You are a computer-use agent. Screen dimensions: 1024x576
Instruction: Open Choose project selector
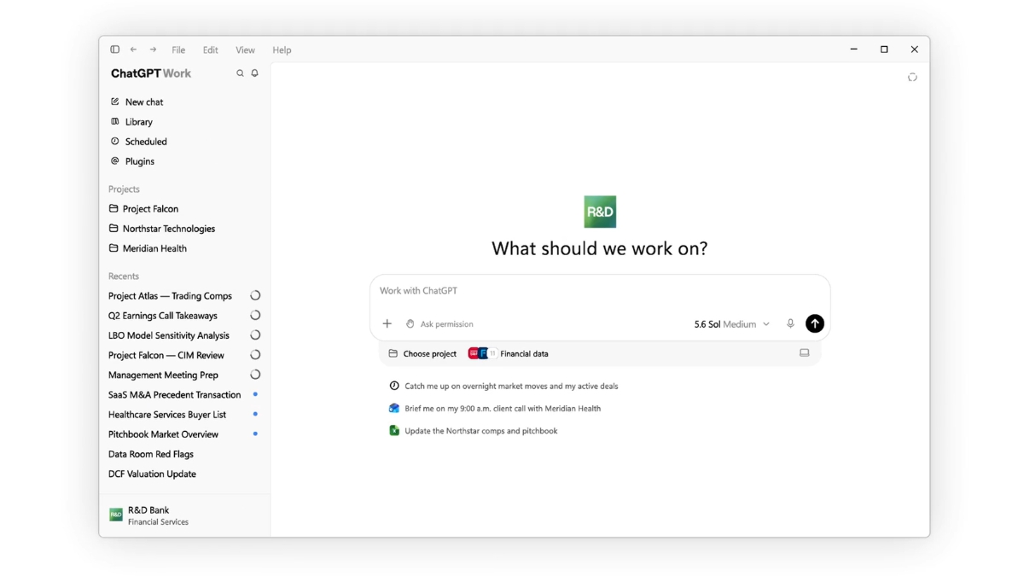[x=422, y=353]
